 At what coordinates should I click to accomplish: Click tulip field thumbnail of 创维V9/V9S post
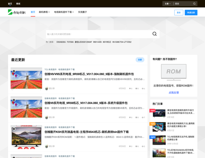point(26,79)
